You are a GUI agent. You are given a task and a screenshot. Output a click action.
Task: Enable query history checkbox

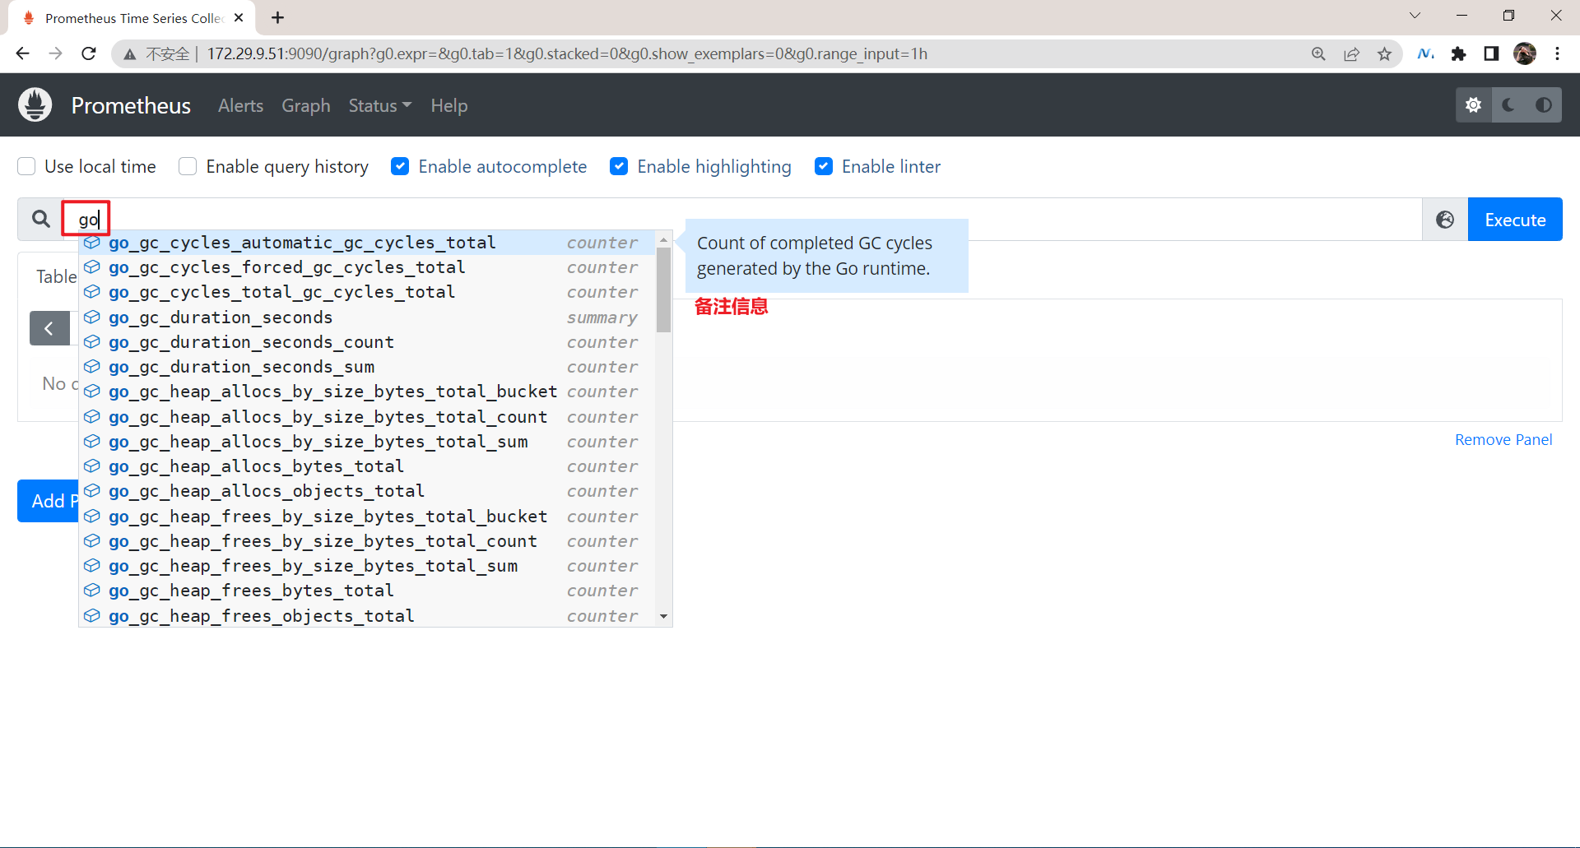(x=188, y=166)
